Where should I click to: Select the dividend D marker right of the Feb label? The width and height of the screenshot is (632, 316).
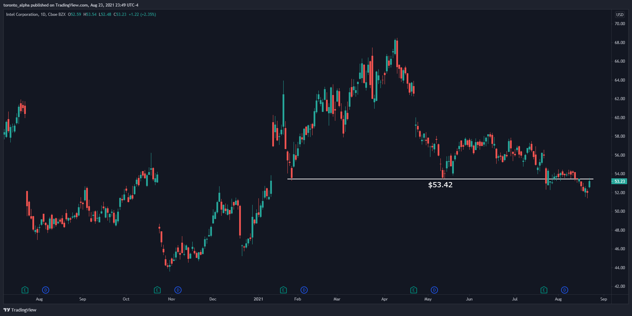click(x=304, y=290)
